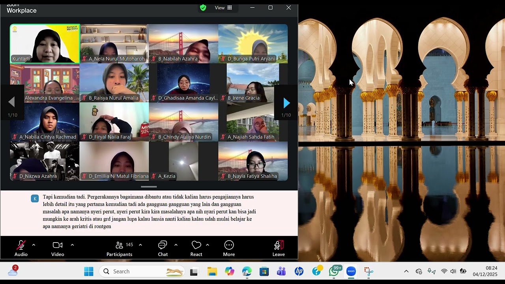The image size is (505, 284).
Task: Select B_Chindy Auliya Nurdin's video tile
Action: (183, 122)
